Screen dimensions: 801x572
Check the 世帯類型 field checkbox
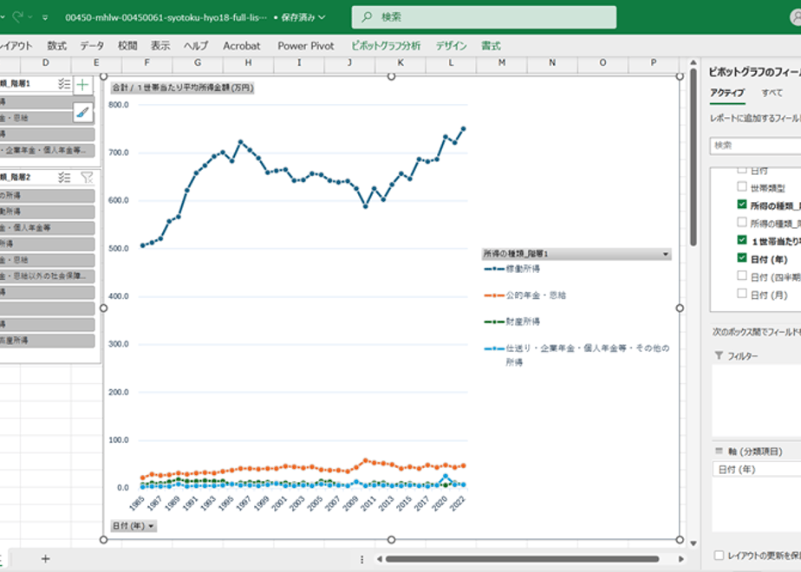tap(742, 186)
